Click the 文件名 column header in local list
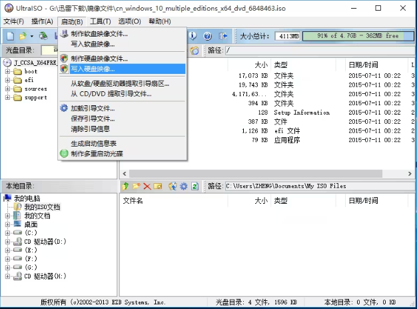Screen dimensions: 417x309 pyautogui.click(x=133, y=200)
